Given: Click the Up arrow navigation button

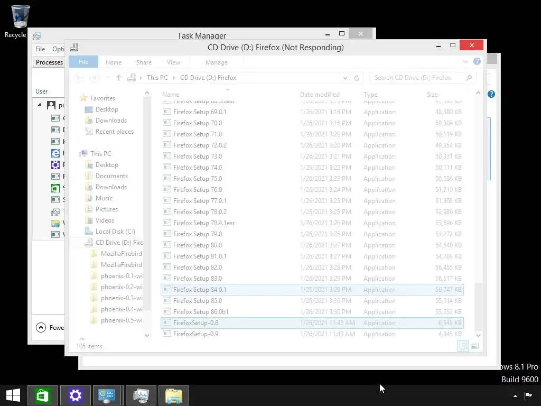Looking at the screenshot, I should coord(119,78).
